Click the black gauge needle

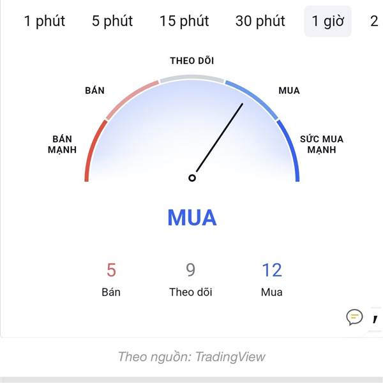tap(220, 137)
